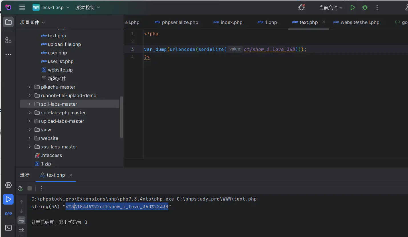Open more actions menu in top toolbar
The width and height of the screenshot is (408, 237).
point(377,8)
